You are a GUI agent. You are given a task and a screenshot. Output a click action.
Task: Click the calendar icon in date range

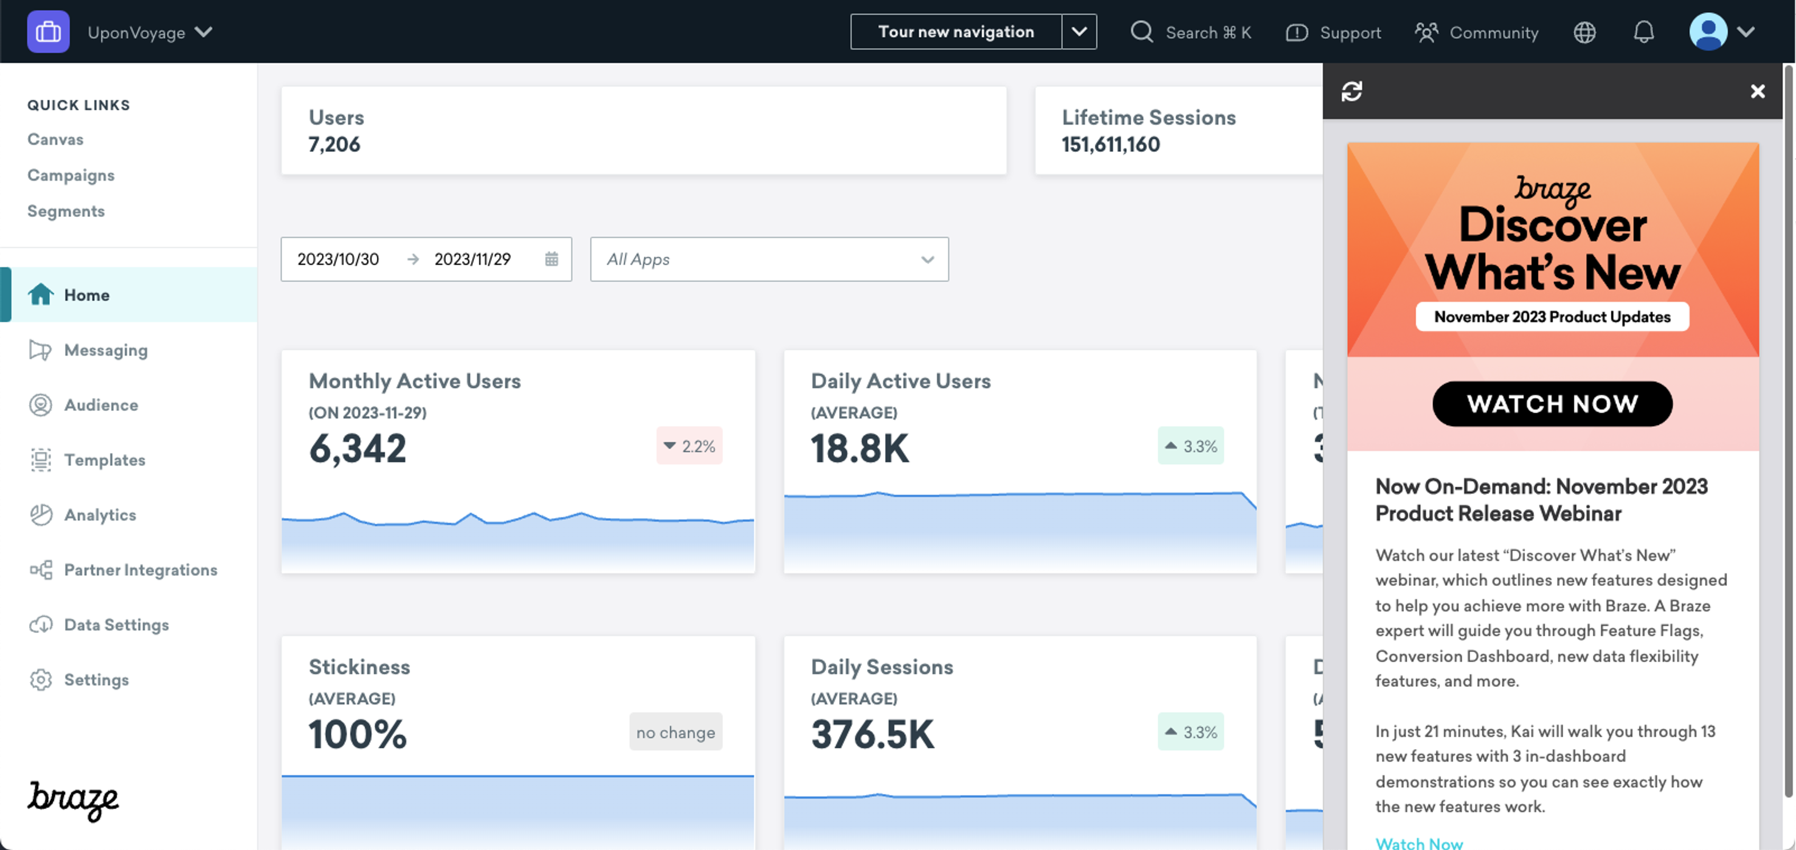pos(551,259)
